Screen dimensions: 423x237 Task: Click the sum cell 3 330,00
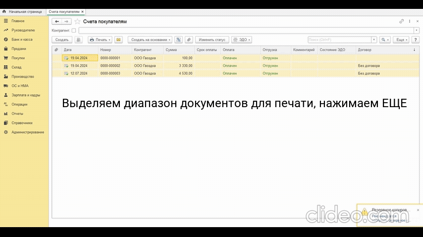coord(179,66)
